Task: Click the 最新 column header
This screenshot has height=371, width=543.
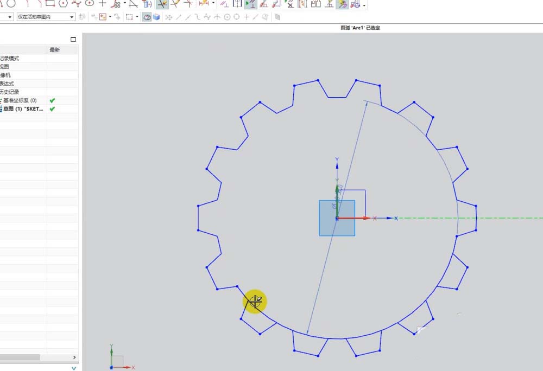Action: pos(55,49)
